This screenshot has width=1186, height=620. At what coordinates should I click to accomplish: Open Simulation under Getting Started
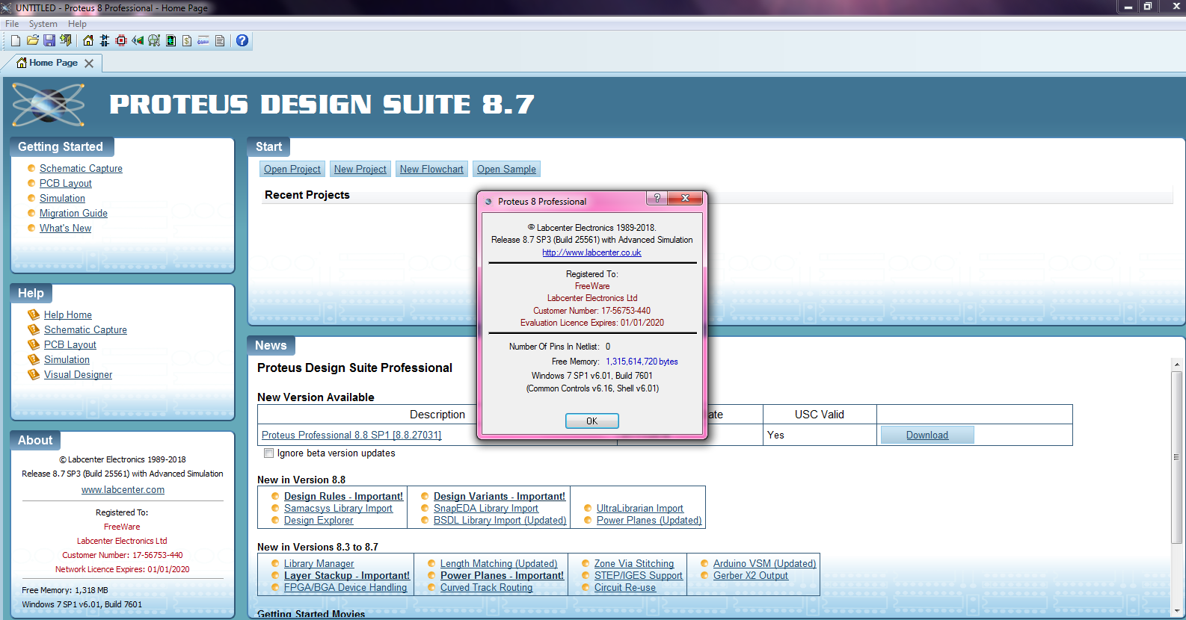pos(62,198)
